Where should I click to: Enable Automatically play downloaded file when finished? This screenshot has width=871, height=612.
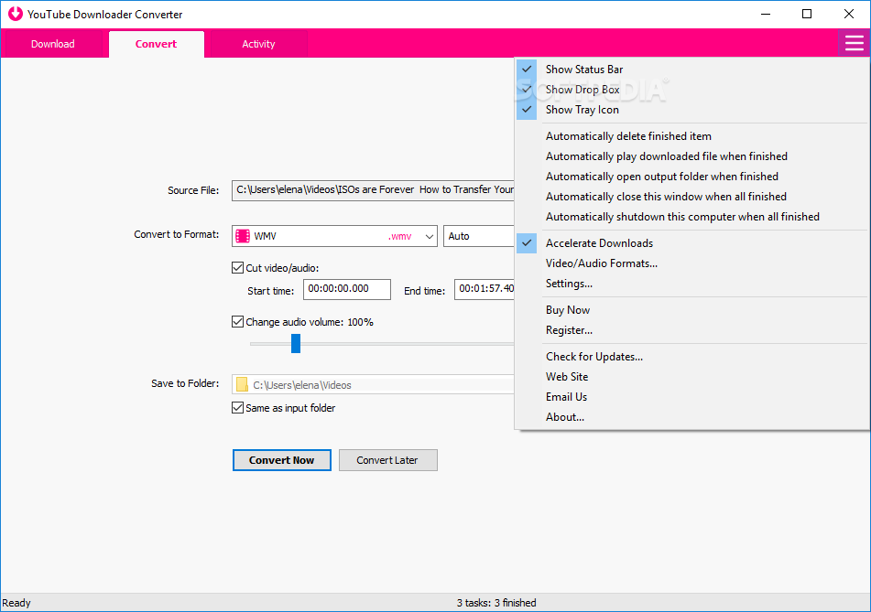click(691, 156)
